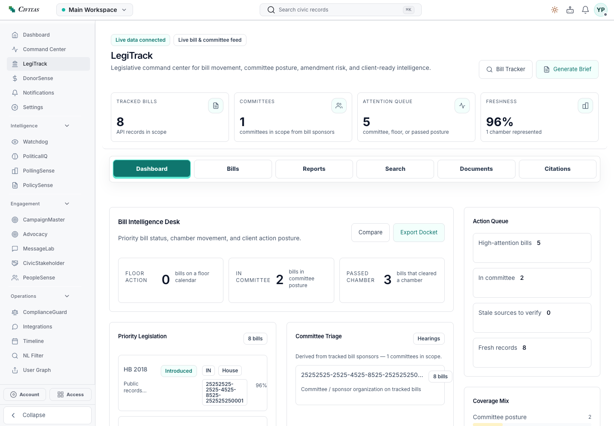Click the Live data connected badge

[x=140, y=40]
